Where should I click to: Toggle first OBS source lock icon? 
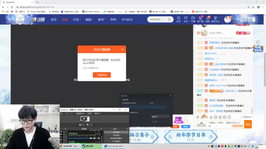(x=64, y=131)
